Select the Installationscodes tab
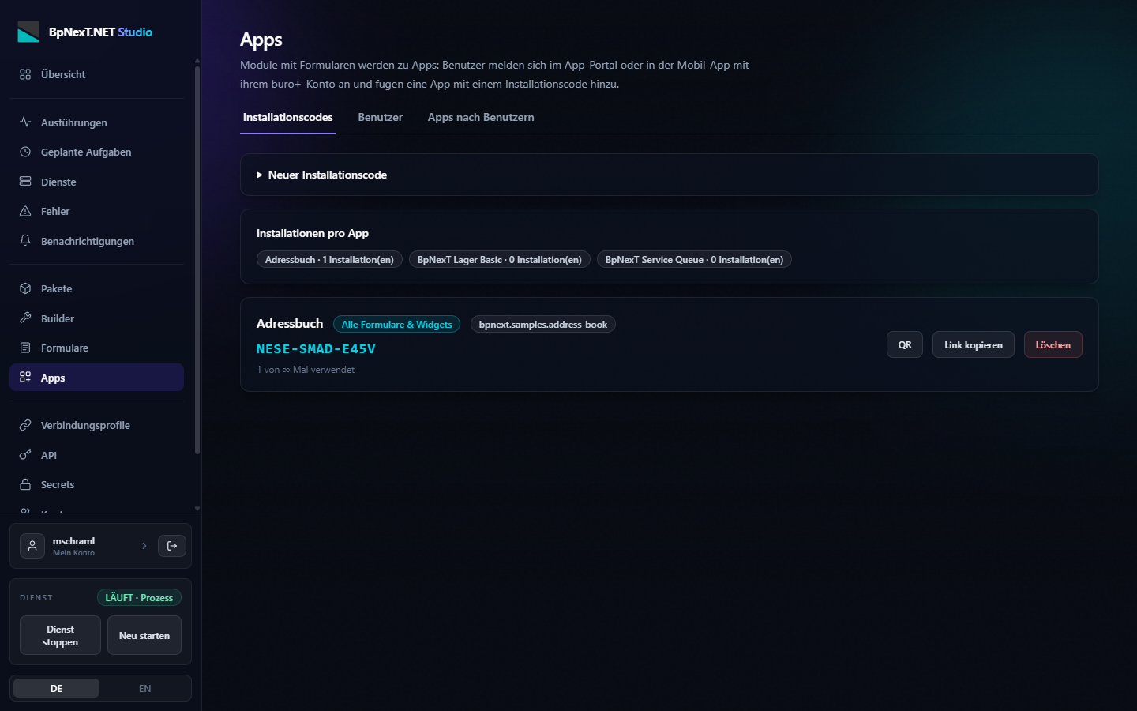 click(287, 118)
